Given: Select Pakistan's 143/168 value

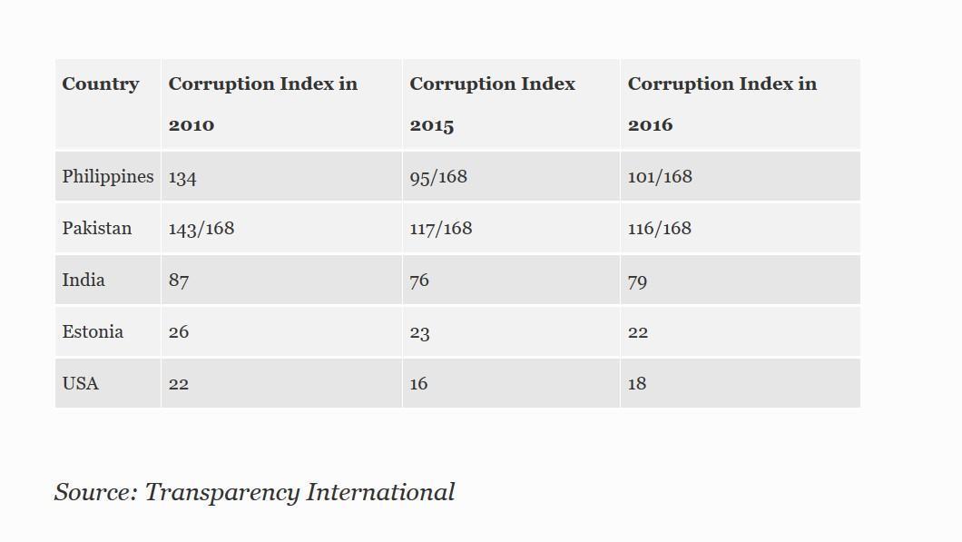Looking at the screenshot, I should pos(201,228).
